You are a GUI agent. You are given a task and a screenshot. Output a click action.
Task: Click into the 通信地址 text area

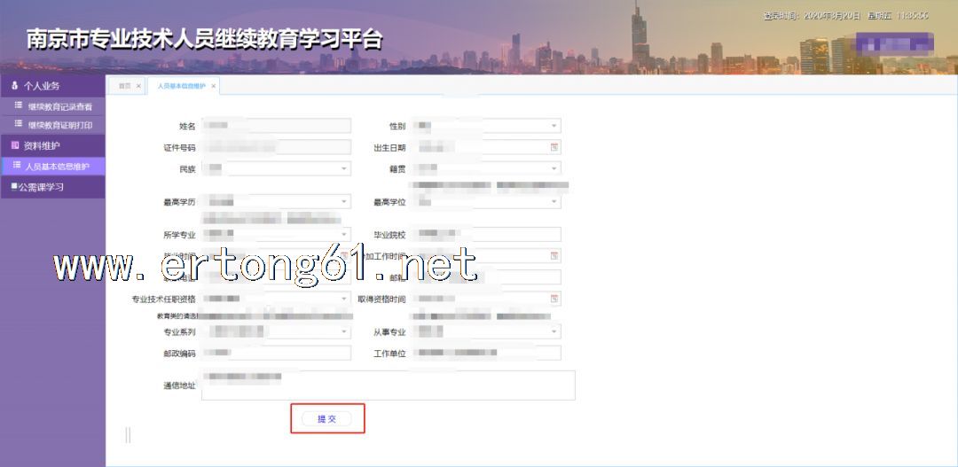[388, 385]
